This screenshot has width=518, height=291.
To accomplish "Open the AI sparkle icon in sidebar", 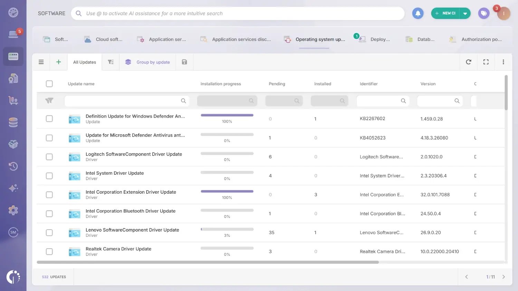I will (13, 188).
